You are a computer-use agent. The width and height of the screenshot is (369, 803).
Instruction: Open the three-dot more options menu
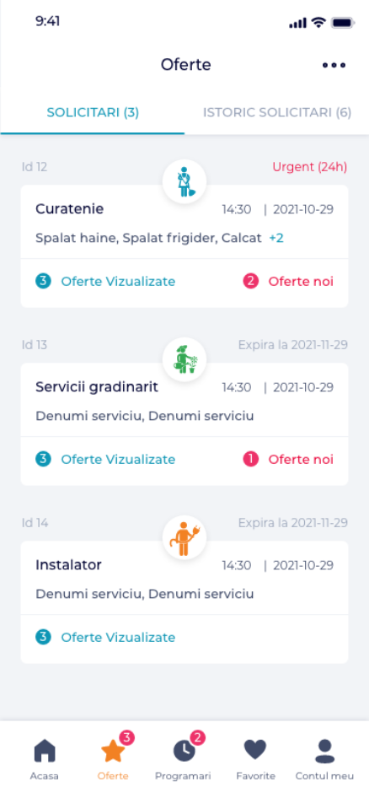334,65
